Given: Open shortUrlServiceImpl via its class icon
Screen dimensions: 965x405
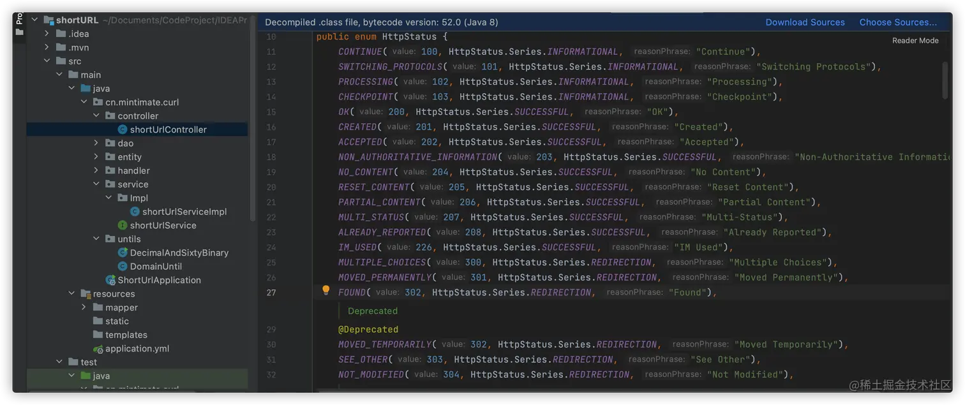Looking at the screenshot, I should click(134, 211).
